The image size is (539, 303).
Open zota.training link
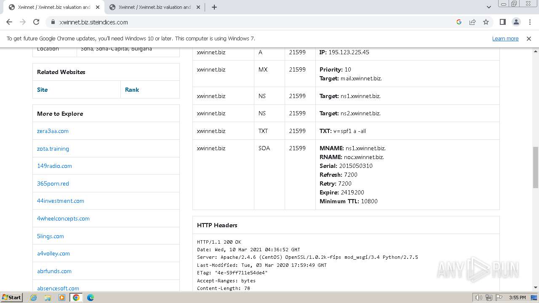click(53, 149)
